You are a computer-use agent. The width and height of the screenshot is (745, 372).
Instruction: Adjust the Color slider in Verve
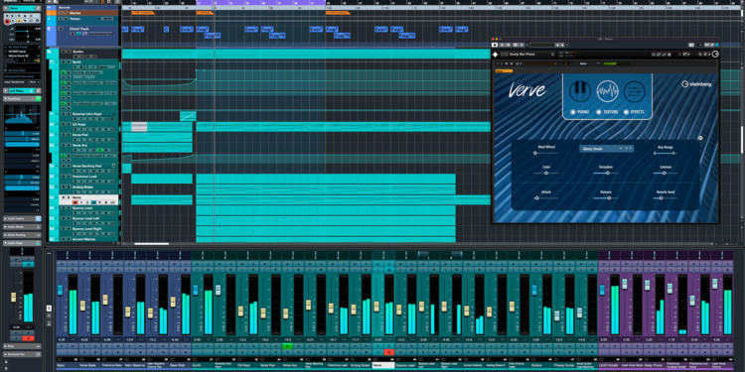click(546, 174)
